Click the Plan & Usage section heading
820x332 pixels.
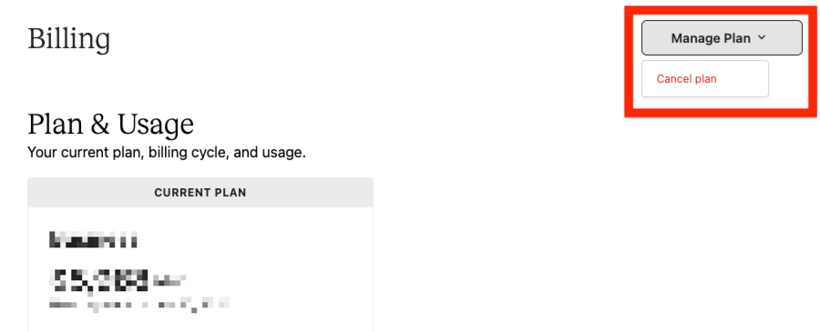(110, 125)
